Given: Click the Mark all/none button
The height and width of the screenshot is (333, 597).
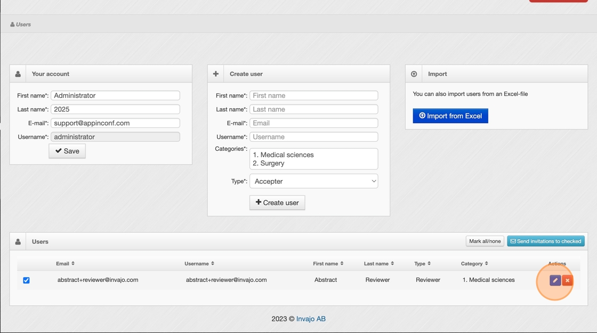Looking at the screenshot, I should 485,241.
